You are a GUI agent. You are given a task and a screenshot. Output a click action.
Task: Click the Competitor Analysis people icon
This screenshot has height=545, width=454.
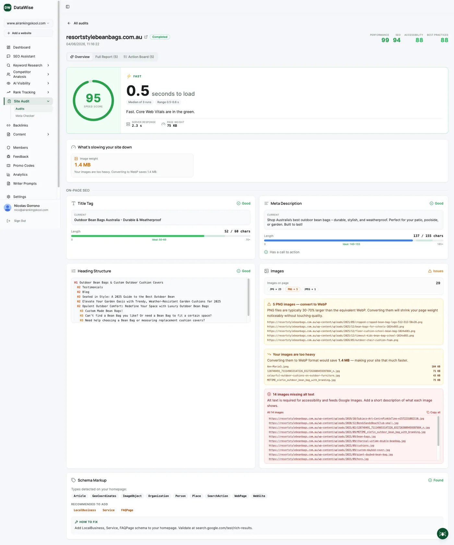(8, 74)
